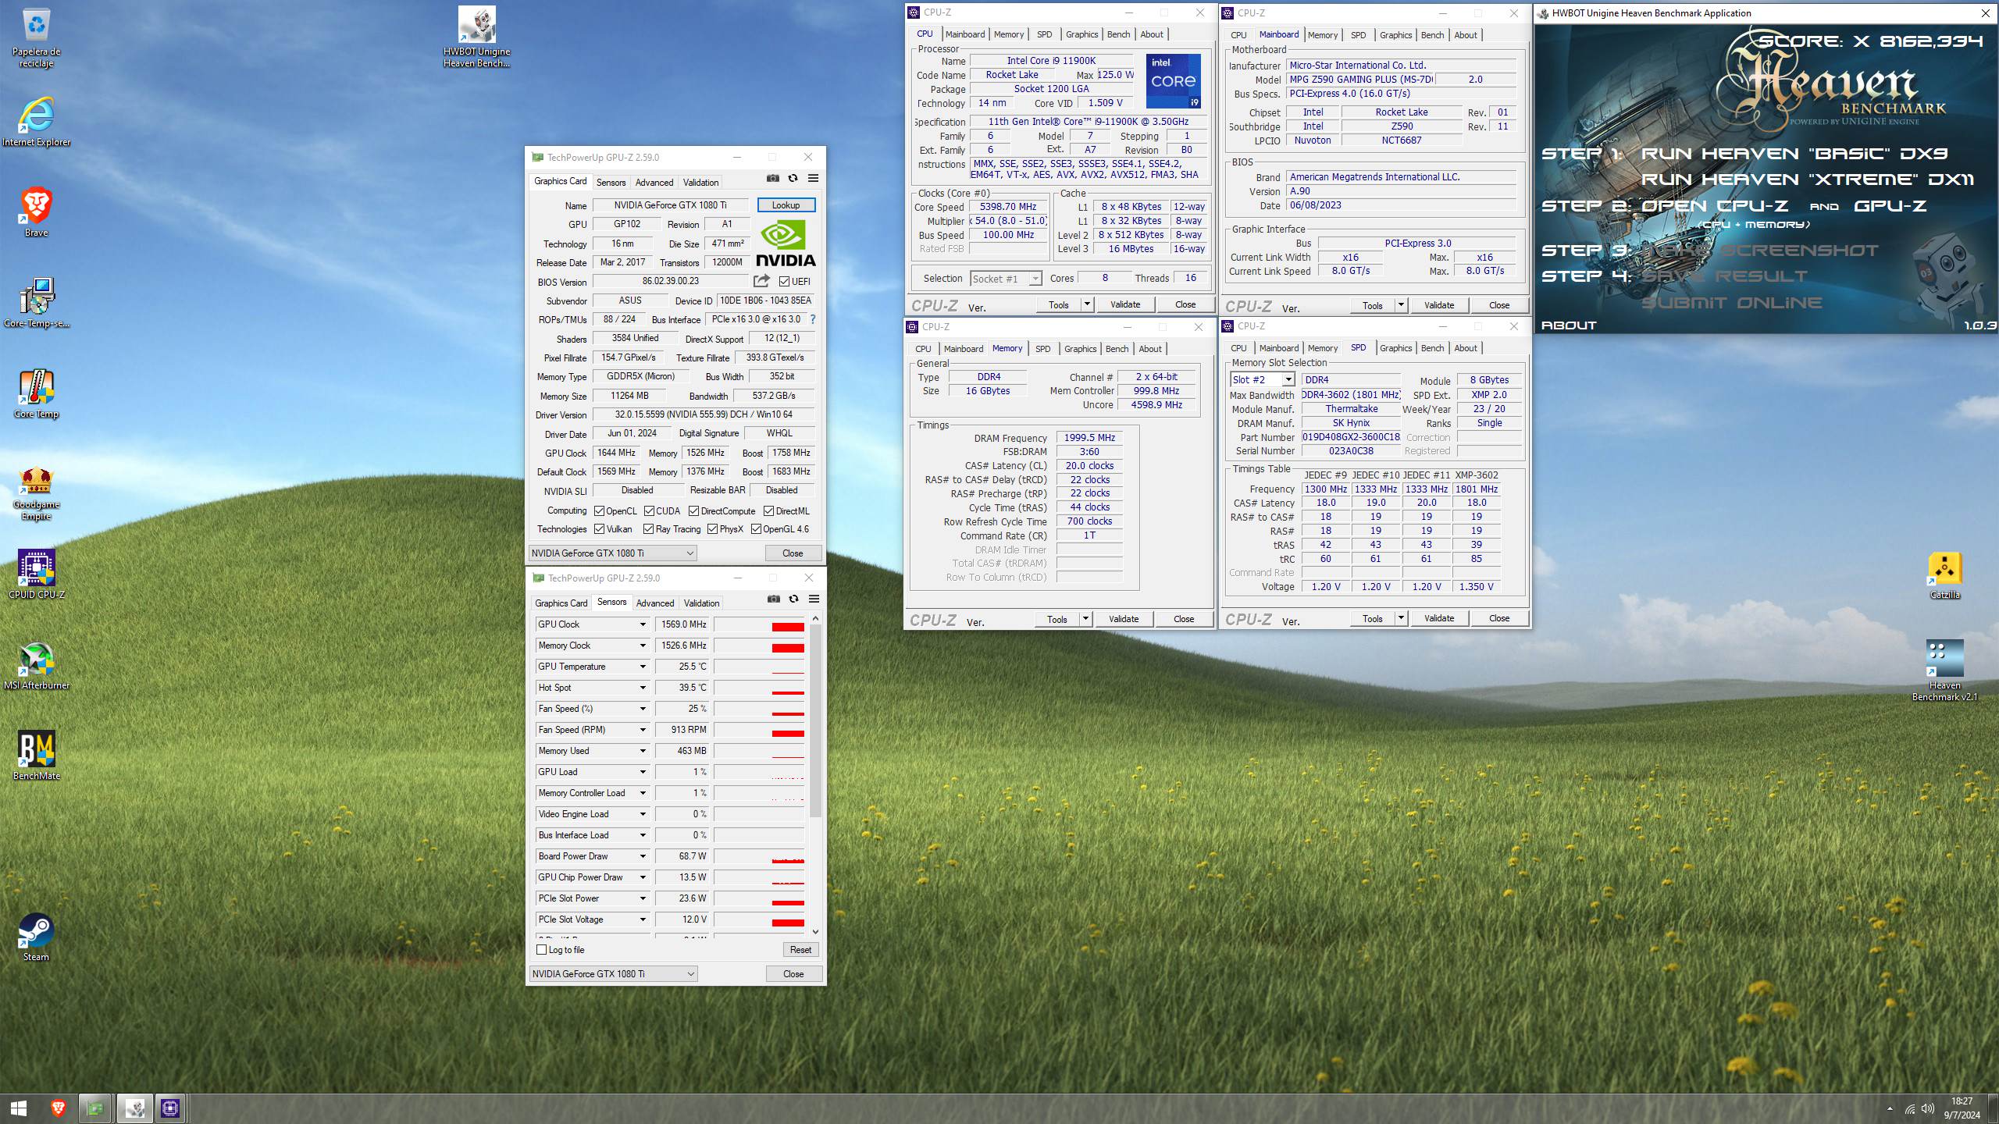Click the GPU-Z icon on the taskbar
The height and width of the screenshot is (1124, 1999).
[x=95, y=1108]
